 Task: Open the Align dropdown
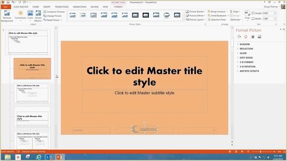235,12
